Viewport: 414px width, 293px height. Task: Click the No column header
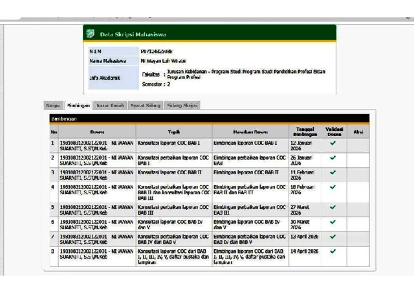pyautogui.click(x=54, y=132)
